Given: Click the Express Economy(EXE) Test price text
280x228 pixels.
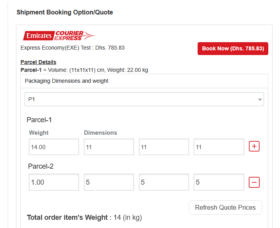Looking at the screenshot, I should click(x=73, y=48).
